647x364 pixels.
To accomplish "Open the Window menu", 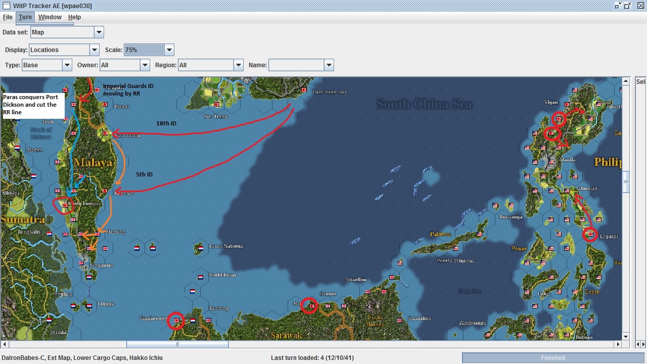I will click(x=50, y=17).
